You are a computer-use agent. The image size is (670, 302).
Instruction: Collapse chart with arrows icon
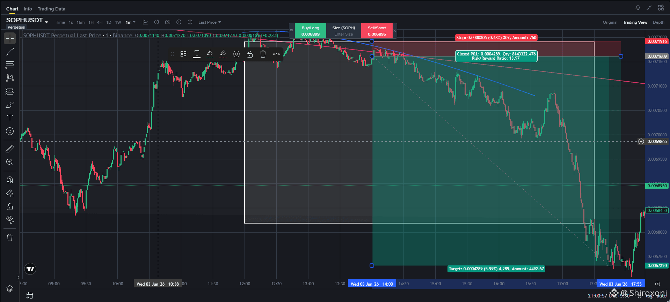click(x=649, y=8)
